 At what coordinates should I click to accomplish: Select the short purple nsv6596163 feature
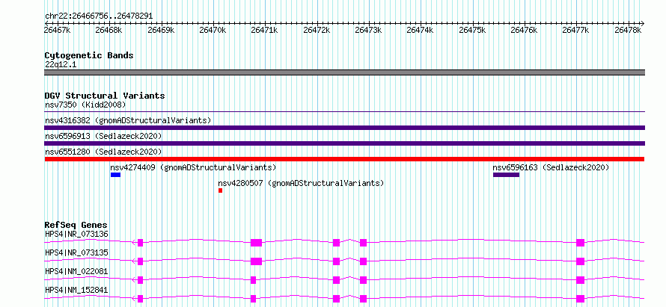coord(507,175)
